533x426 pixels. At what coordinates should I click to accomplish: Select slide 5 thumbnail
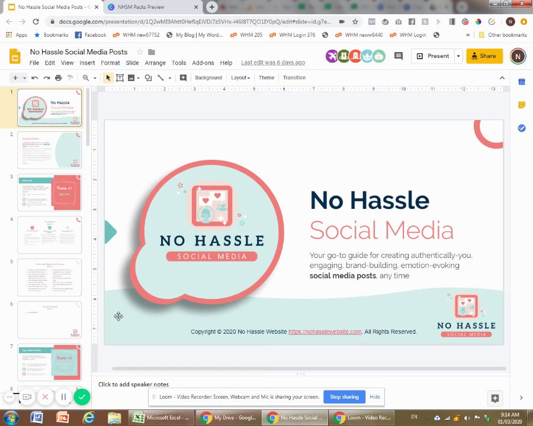tap(49, 277)
